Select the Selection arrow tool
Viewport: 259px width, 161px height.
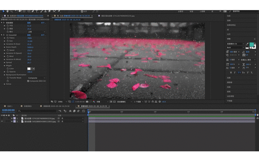[x=4, y=11]
